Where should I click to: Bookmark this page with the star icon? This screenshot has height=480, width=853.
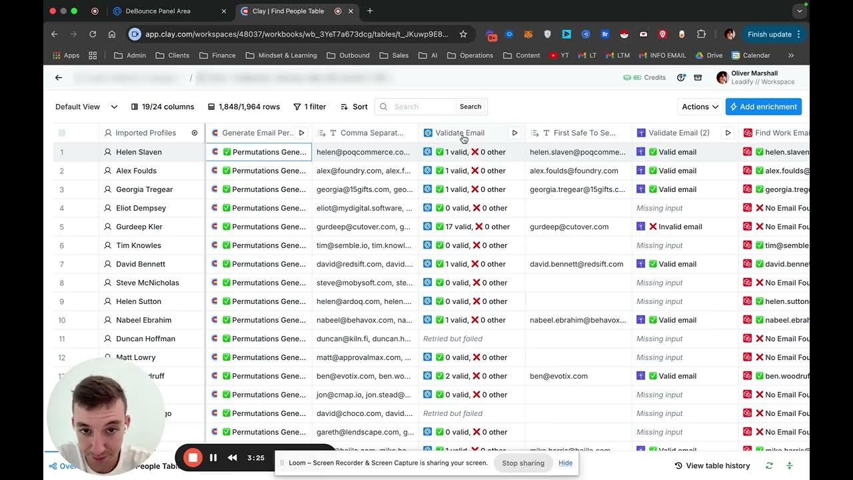coord(463,34)
